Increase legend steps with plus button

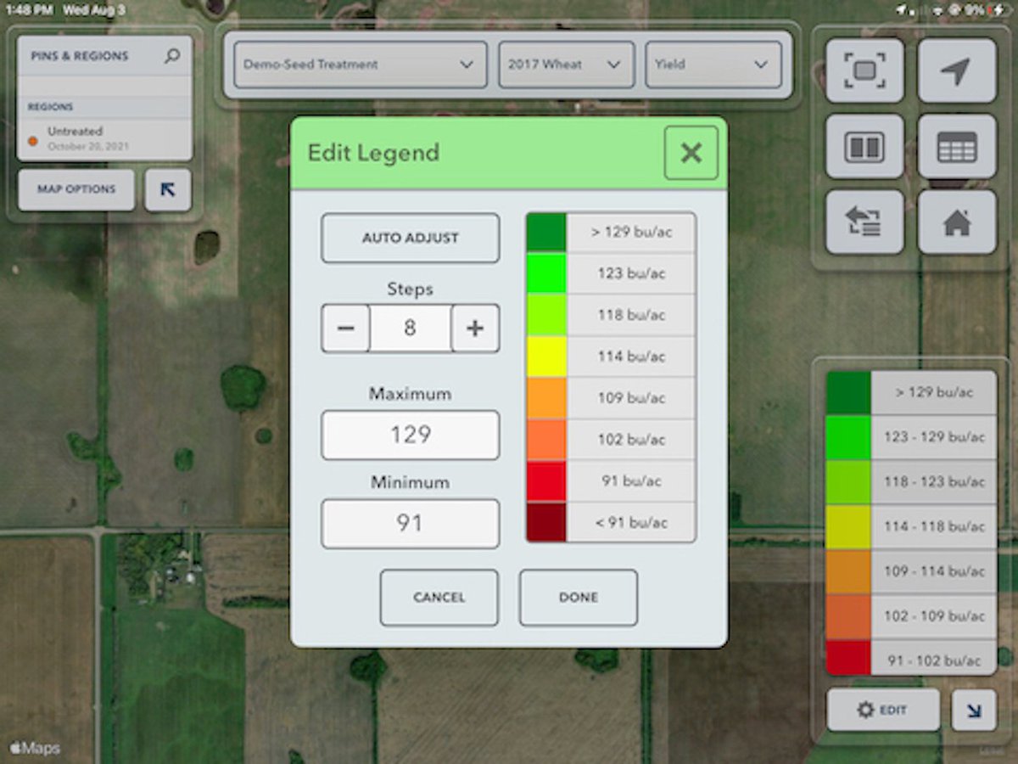[x=475, y=329]
